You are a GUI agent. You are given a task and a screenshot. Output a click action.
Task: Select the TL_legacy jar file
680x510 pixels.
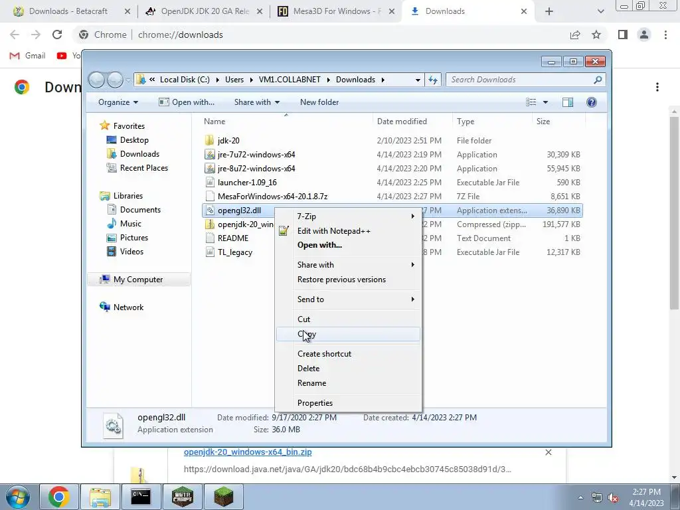234,252
